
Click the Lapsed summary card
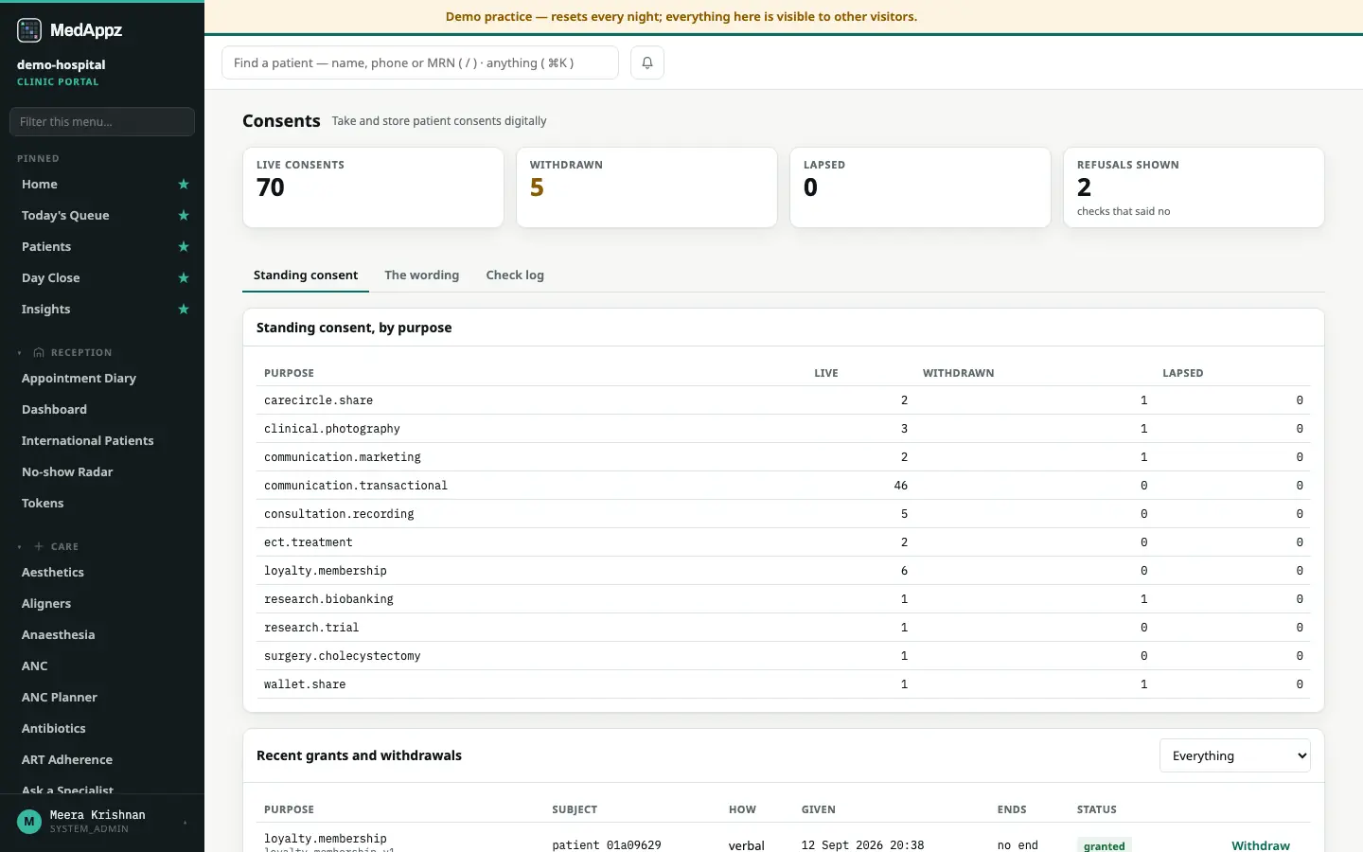point(920,187)
